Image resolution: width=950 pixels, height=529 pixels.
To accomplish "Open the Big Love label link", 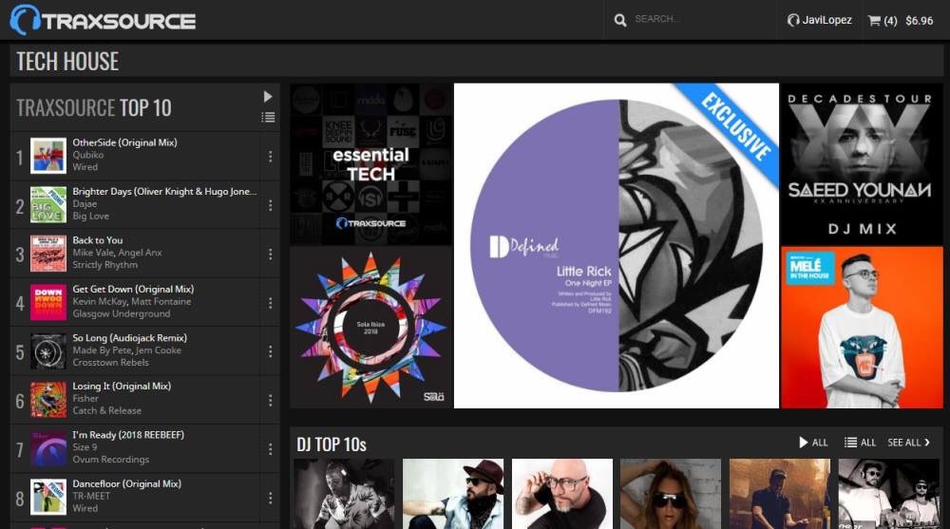I will 91,217.
